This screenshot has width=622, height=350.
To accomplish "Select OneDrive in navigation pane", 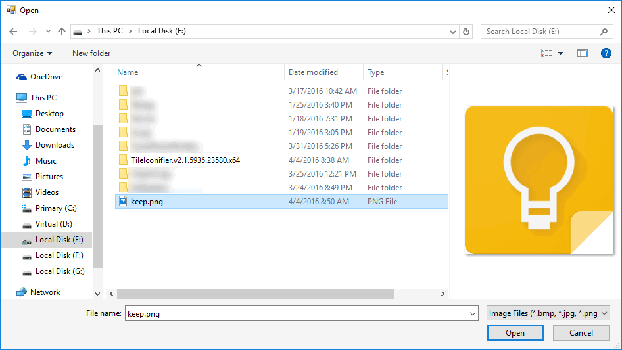I will (47, 77).
